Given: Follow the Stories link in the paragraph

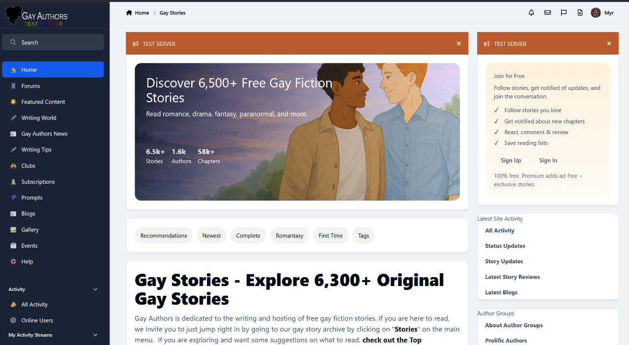Looking at the screenshot, I should click(406, 329).
